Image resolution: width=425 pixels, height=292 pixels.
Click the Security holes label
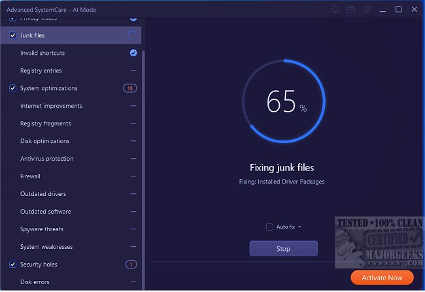[39, 265]
